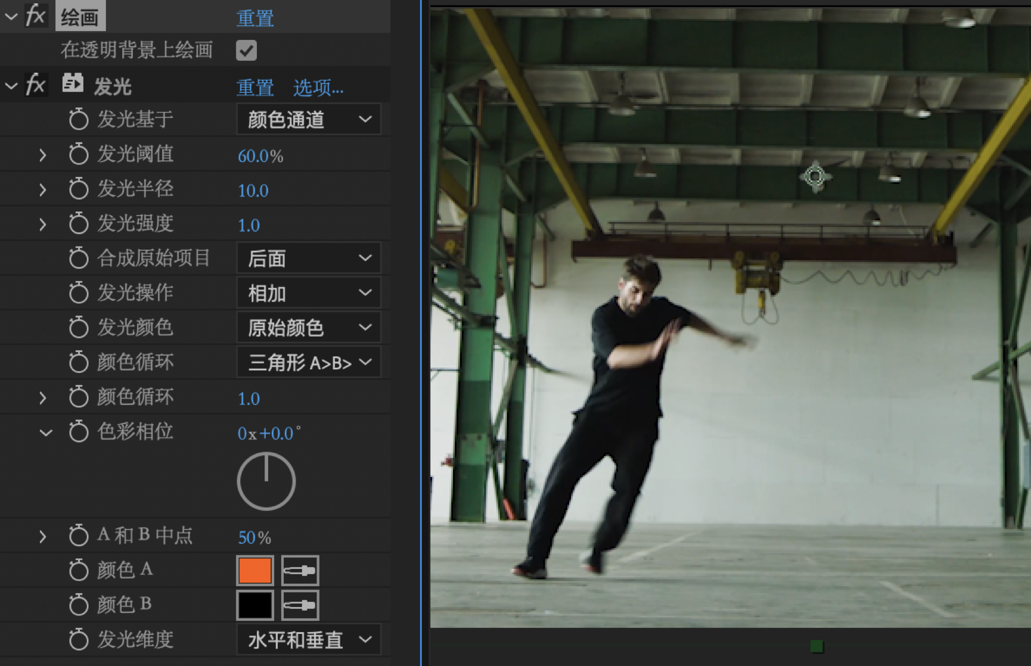Enable stopwatch for 发光强度
Image resolution: width=1031 pixels, height=666 pixels.
click(79, 223)
